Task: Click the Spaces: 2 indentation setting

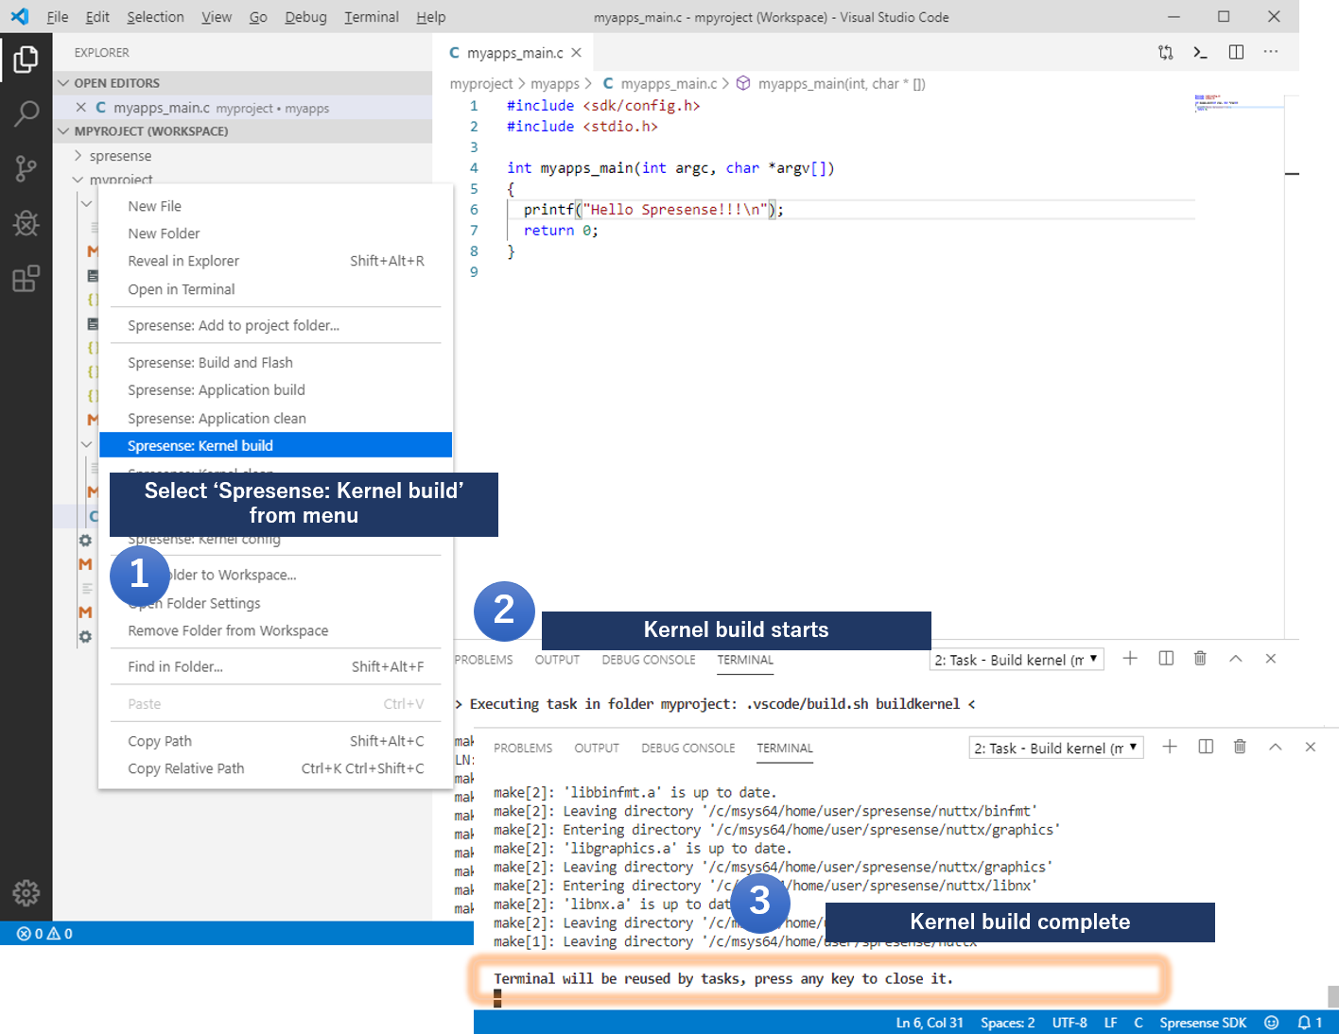Action: click(1007, 1023)
